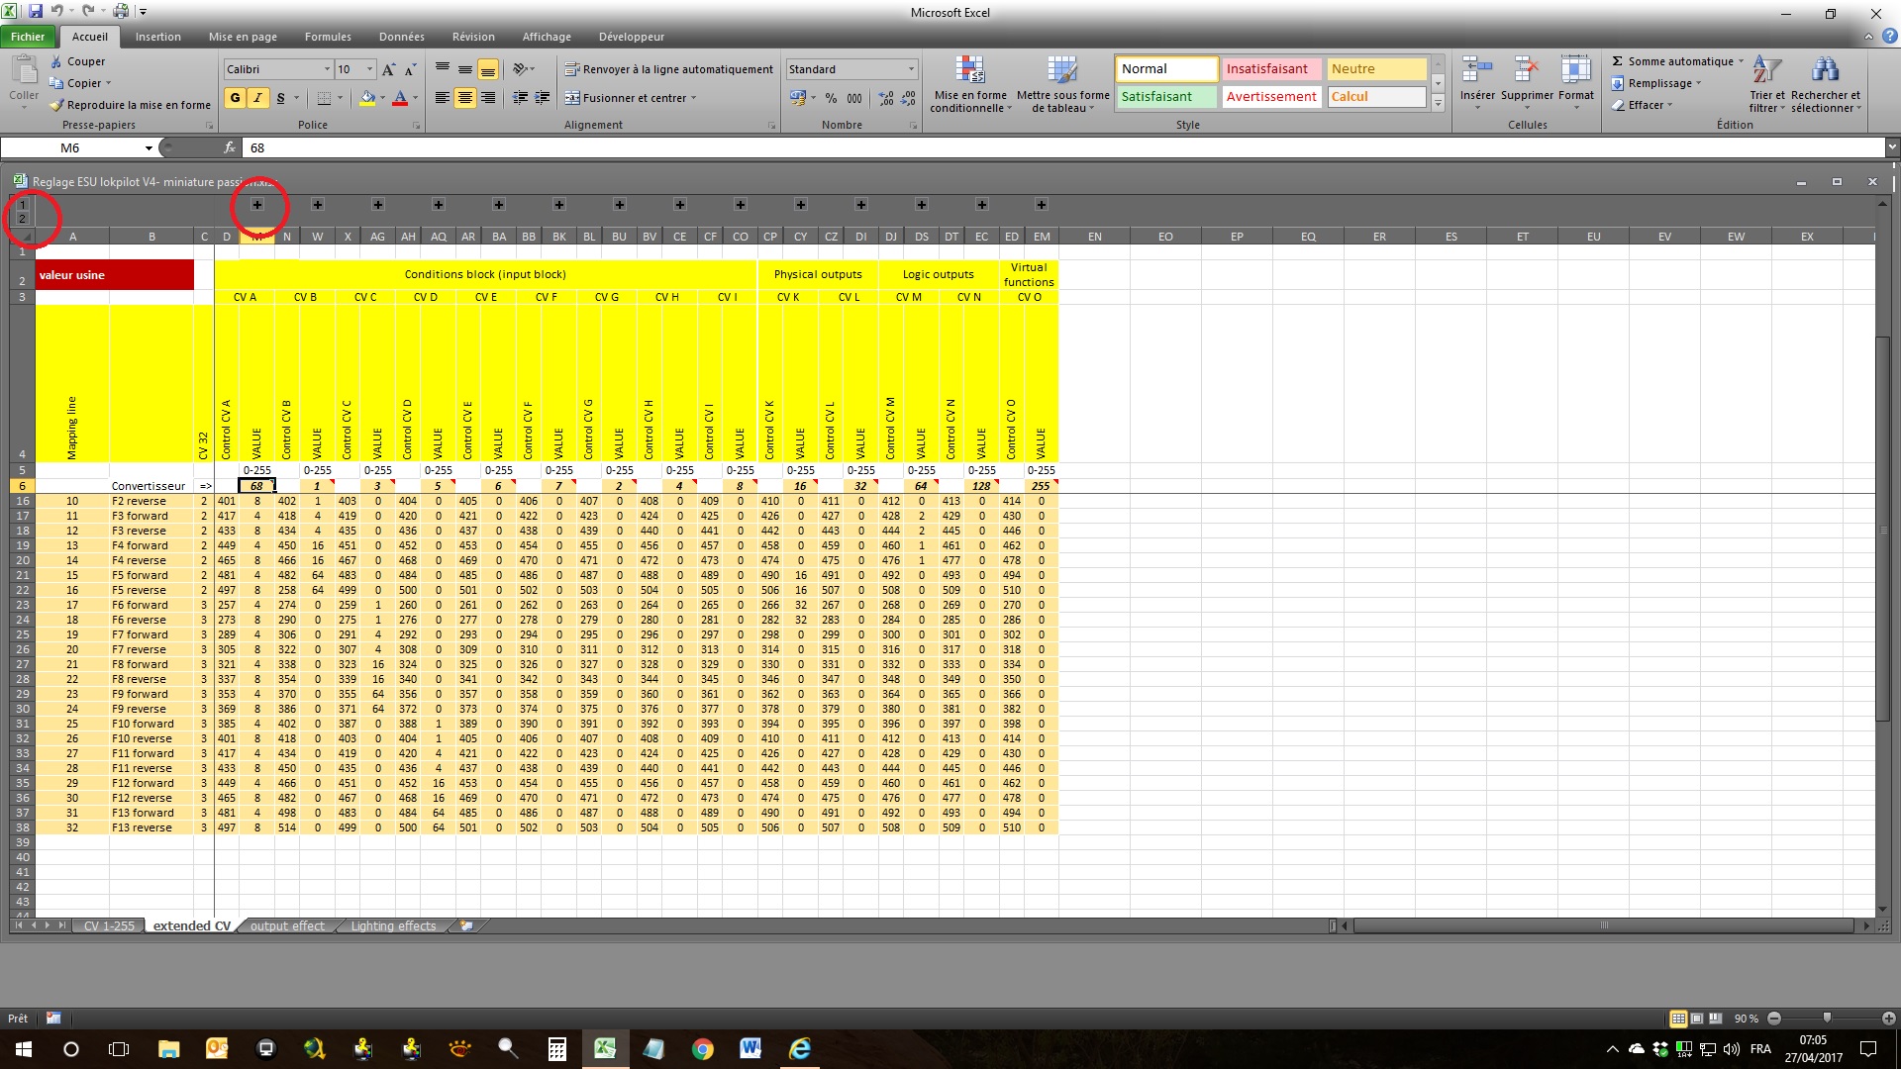Screen dimensions: 1901x1069
Task: Click the formula bar containing 68
Action: click(1063, 147)
